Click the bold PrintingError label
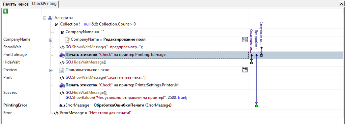 [15, 105]
